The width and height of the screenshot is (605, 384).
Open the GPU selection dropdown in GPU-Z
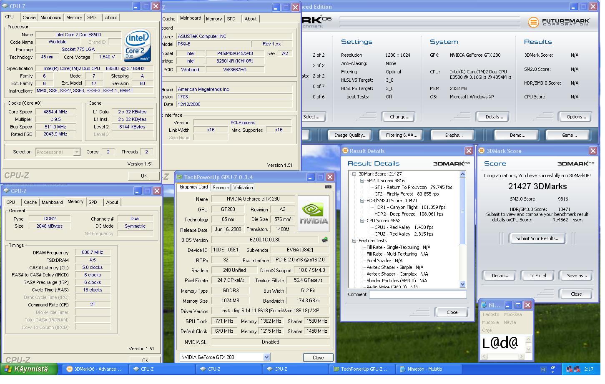[266, 357]
